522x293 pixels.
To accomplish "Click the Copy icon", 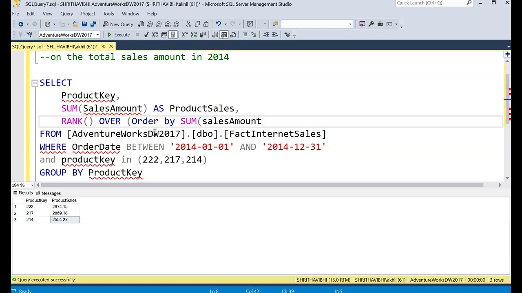I will click(197, 24).
